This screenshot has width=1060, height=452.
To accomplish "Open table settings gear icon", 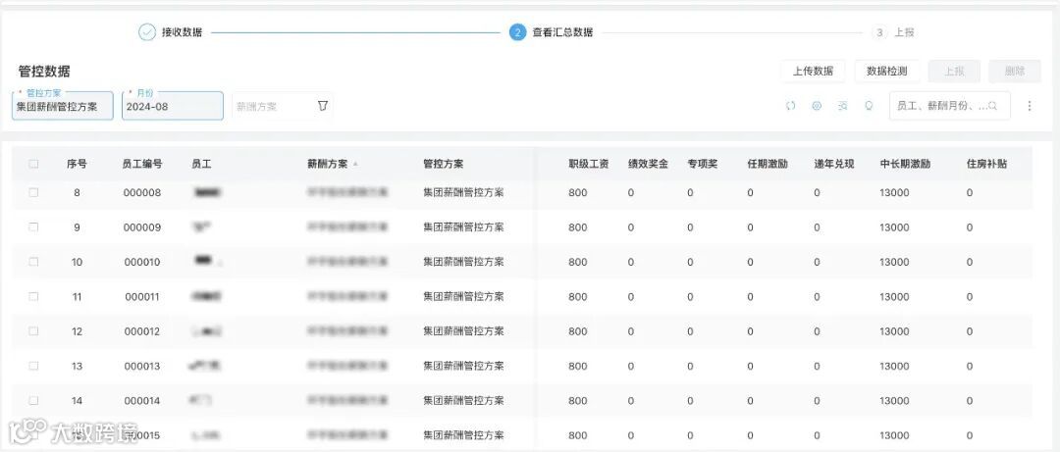I will click(817, 106).
